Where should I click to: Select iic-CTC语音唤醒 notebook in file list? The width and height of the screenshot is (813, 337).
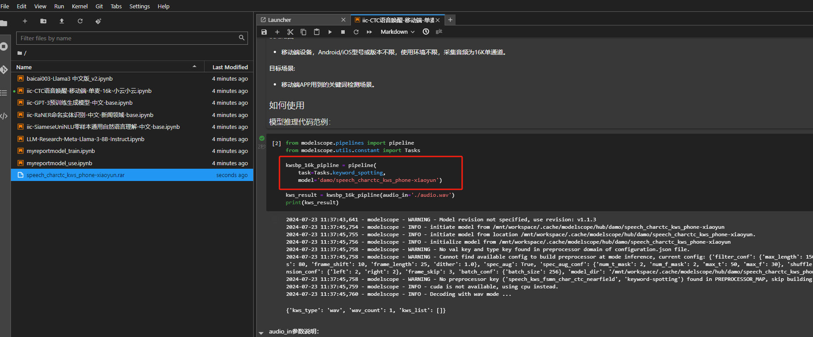(x=132, y=91)
